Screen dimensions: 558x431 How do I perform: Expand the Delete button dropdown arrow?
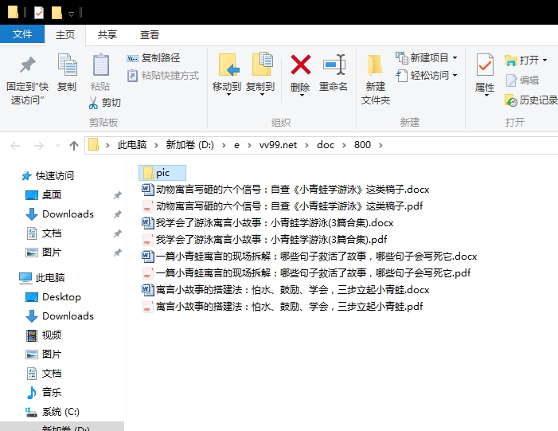pos(302,95)
